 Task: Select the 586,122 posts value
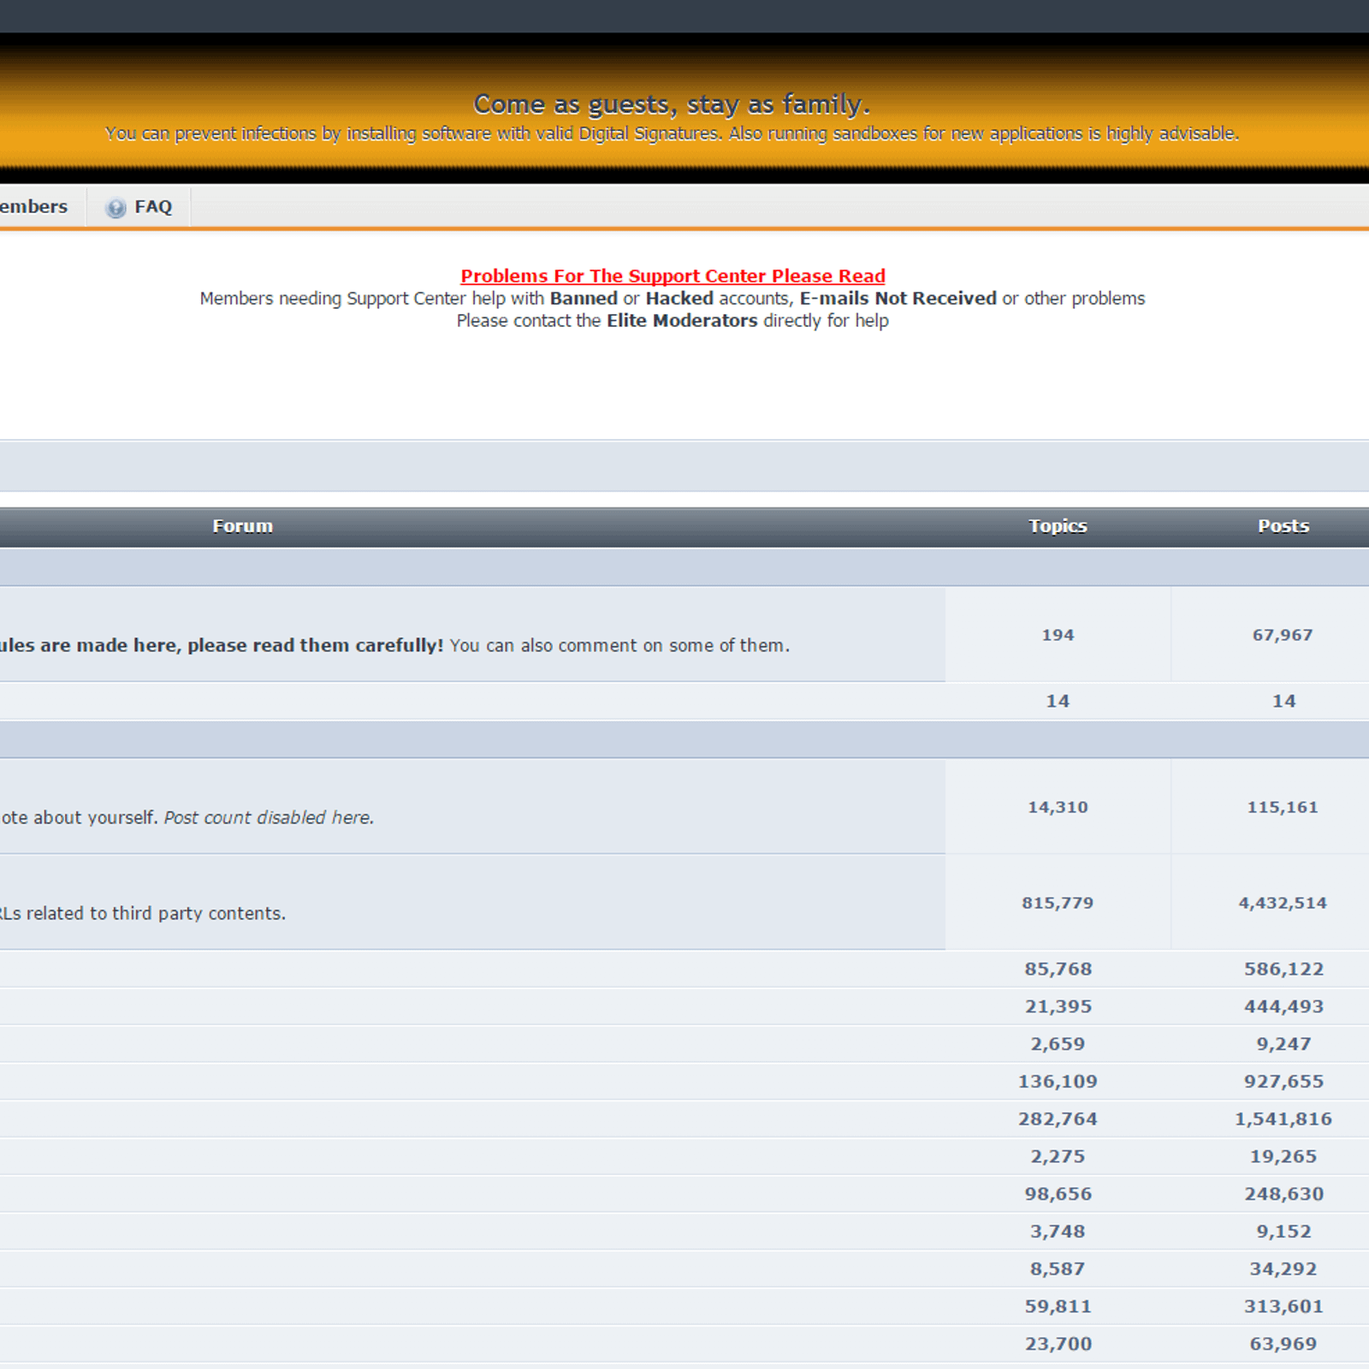(x=1283, y=969)
